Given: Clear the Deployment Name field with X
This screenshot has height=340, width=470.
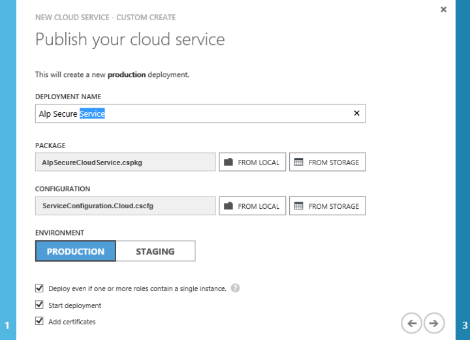Looking at the screenshot, I should [x=356, y=114].
